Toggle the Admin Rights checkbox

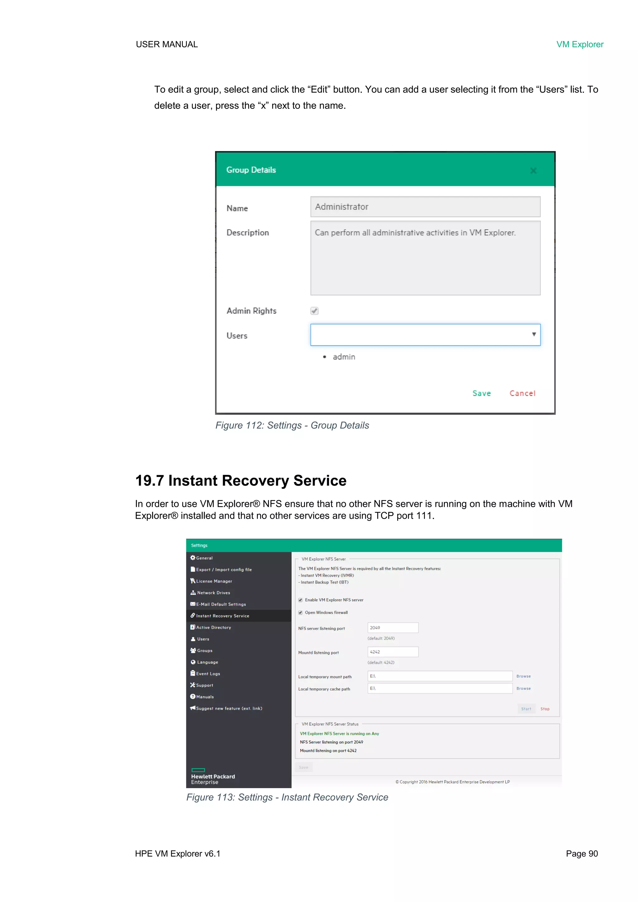314,311
